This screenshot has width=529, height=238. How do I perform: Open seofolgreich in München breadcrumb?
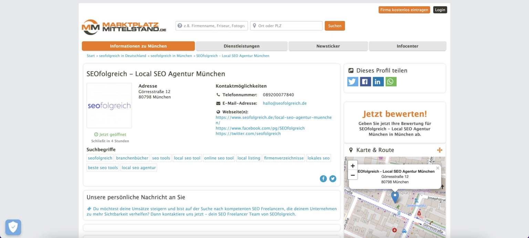click(171, 56)
